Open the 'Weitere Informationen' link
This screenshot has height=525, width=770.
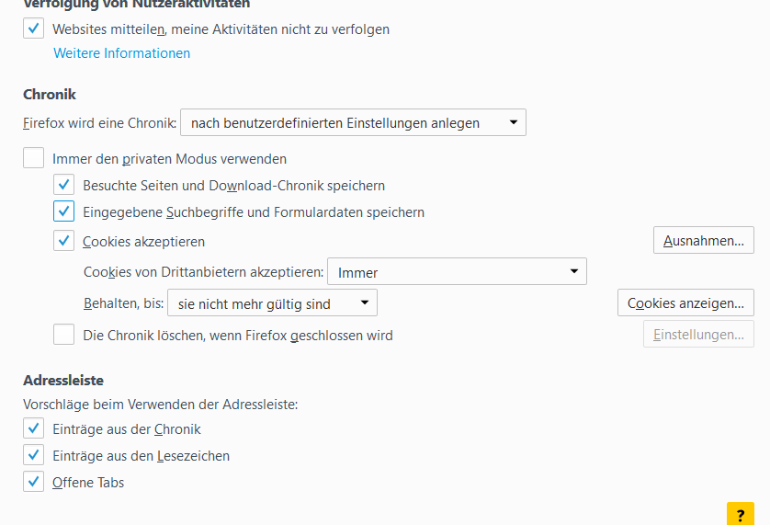(122, 53)
